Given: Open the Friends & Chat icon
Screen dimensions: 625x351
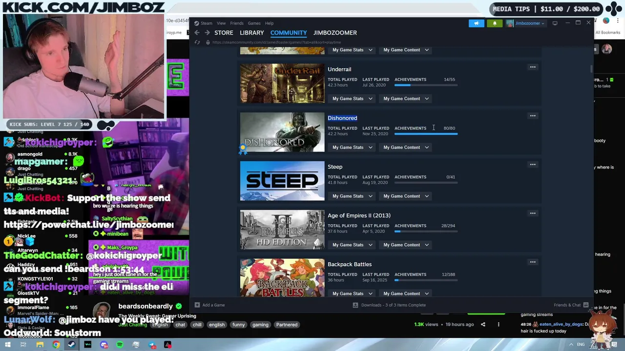Looking at the screenshot, I should (586, 305).
